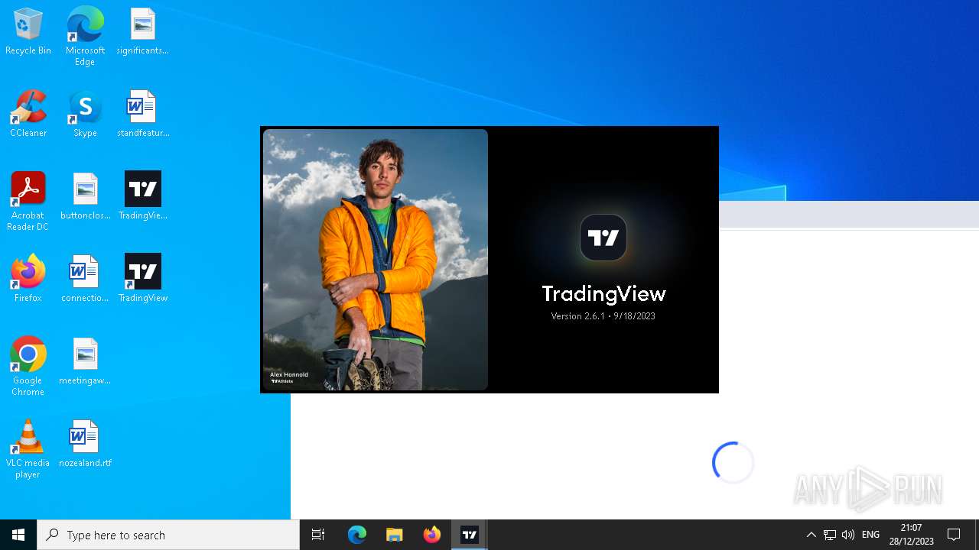The image size is (979, 550).
Task: Select the meetingaw image file
Action: [x=85, y=361]
